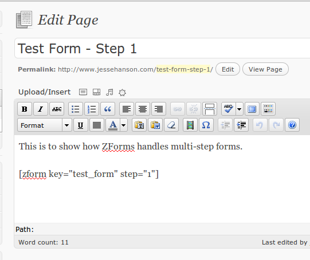Click the page title input field
This screenshot has width=310, height=260.
point(162,49)
